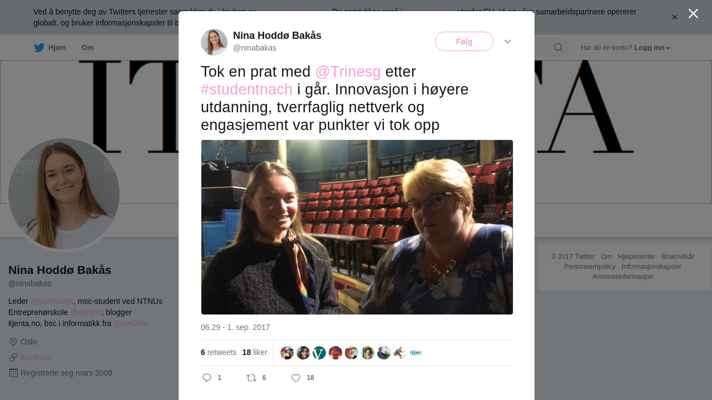Screen dimensions: 712x400
Task: View the 18 liker list
Action: coord(255,352)
